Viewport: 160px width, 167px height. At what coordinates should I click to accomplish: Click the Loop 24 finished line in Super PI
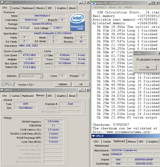click(128, 114)
